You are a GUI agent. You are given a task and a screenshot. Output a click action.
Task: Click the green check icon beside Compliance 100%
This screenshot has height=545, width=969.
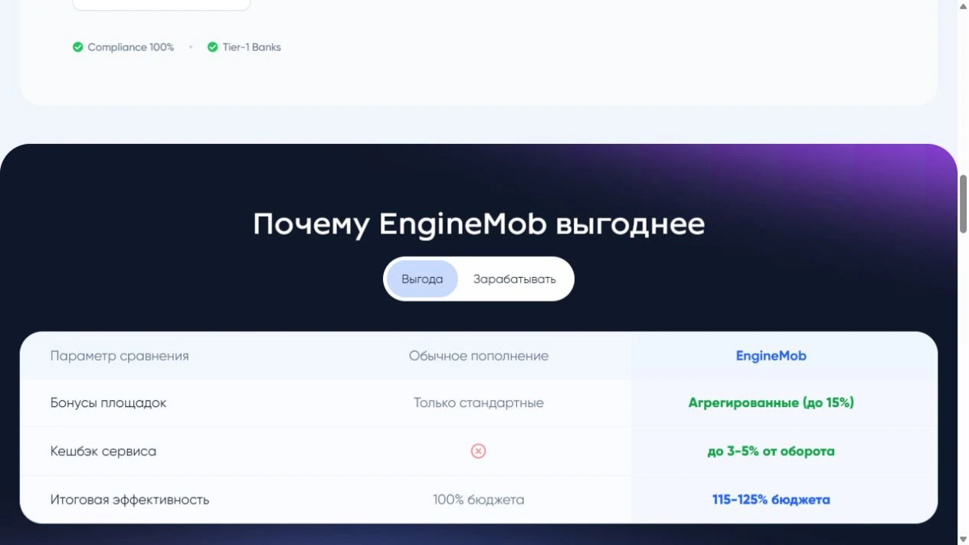pos(77,47)
